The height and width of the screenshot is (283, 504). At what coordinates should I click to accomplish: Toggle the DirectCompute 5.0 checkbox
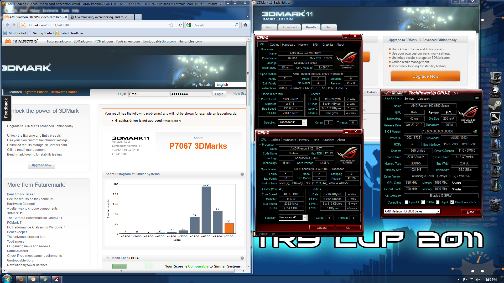(x=452, y=202)
